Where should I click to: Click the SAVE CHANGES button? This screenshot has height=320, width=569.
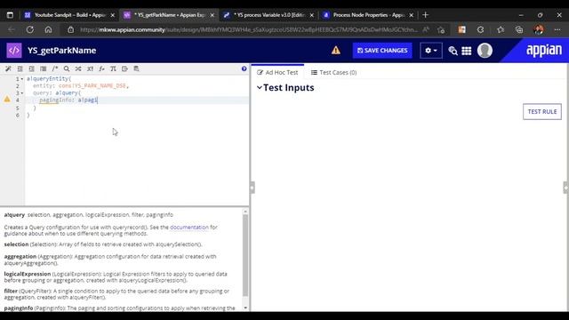coord(382,51)
